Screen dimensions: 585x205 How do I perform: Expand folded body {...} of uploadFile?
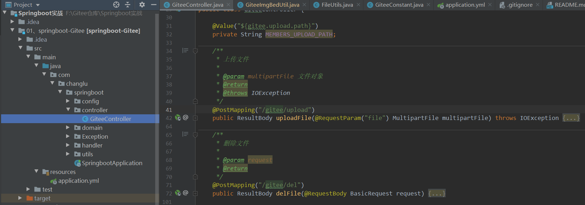click(x=571, y=118)
